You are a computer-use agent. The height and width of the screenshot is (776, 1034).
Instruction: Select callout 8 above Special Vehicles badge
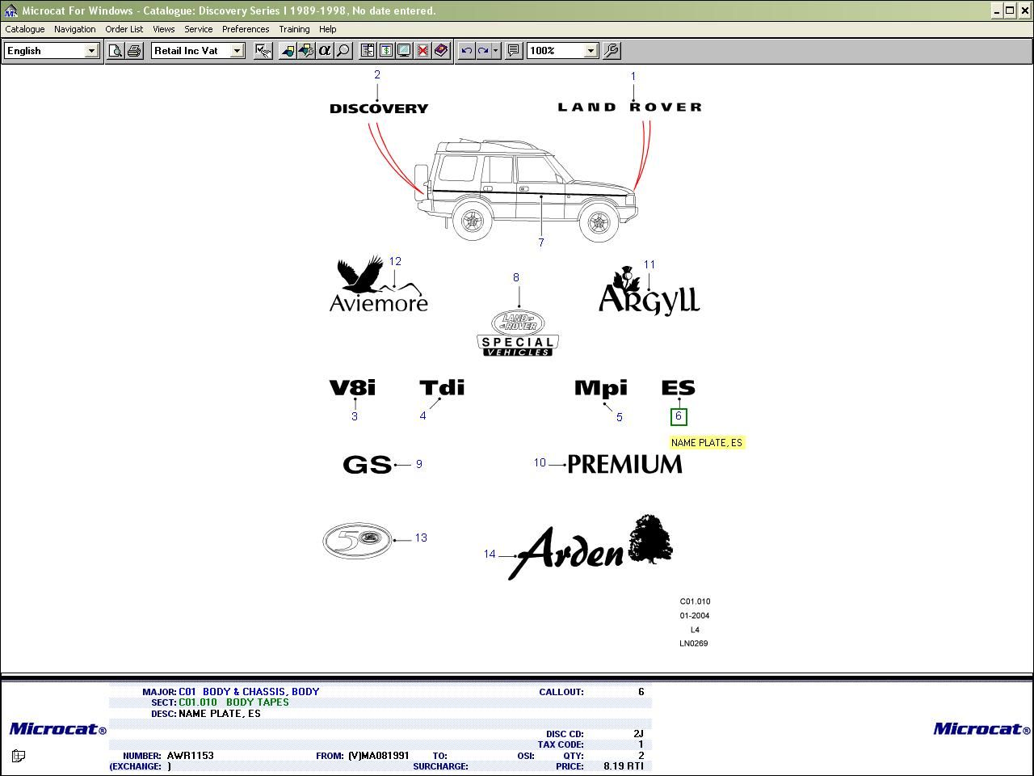click(516, 277)
